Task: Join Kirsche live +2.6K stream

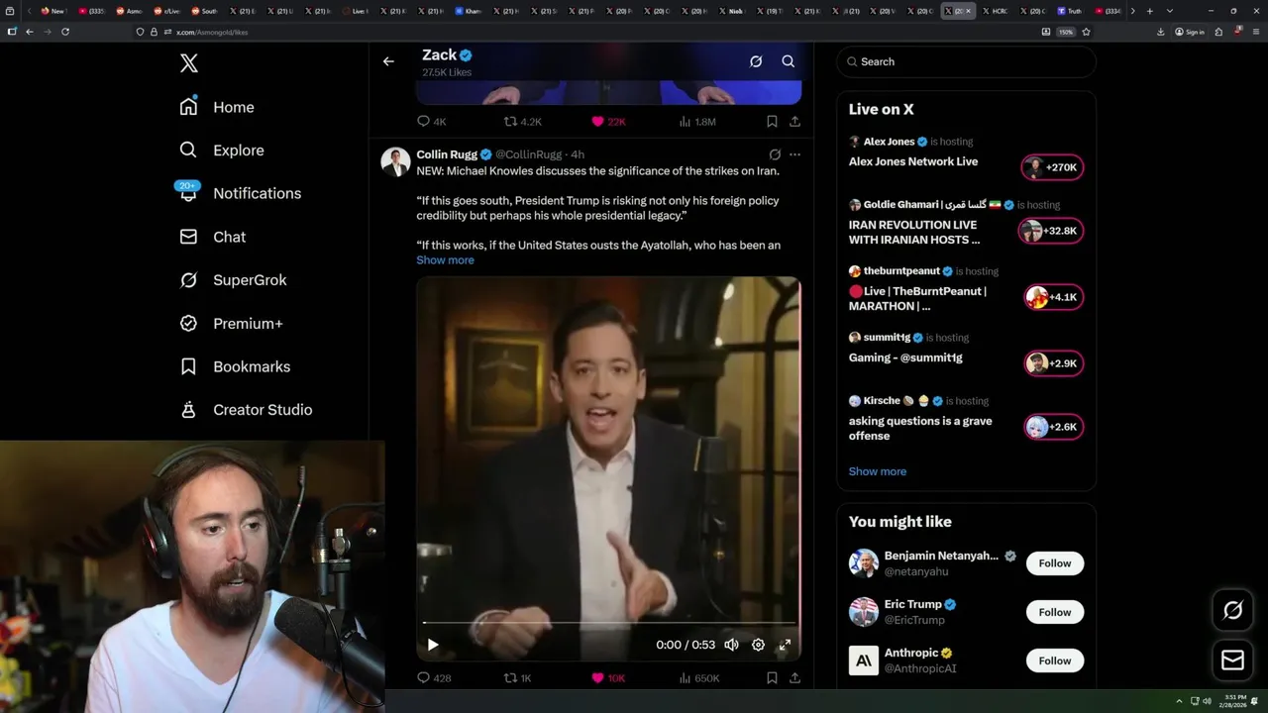Action: tap(1053, 427)
